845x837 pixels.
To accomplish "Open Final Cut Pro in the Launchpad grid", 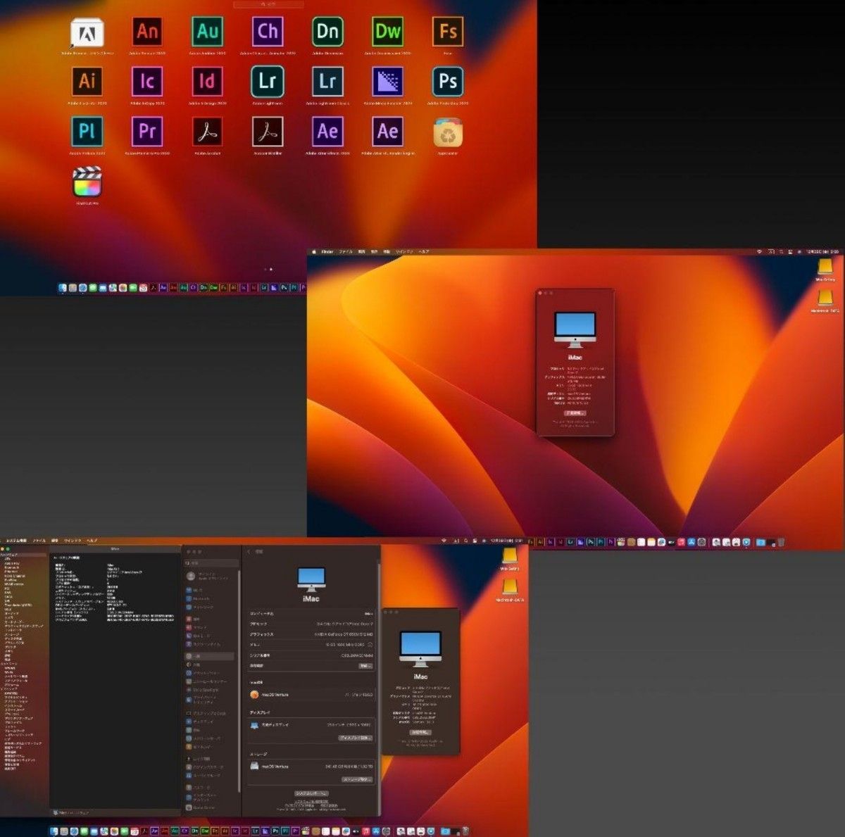I will tap(87, 182).
